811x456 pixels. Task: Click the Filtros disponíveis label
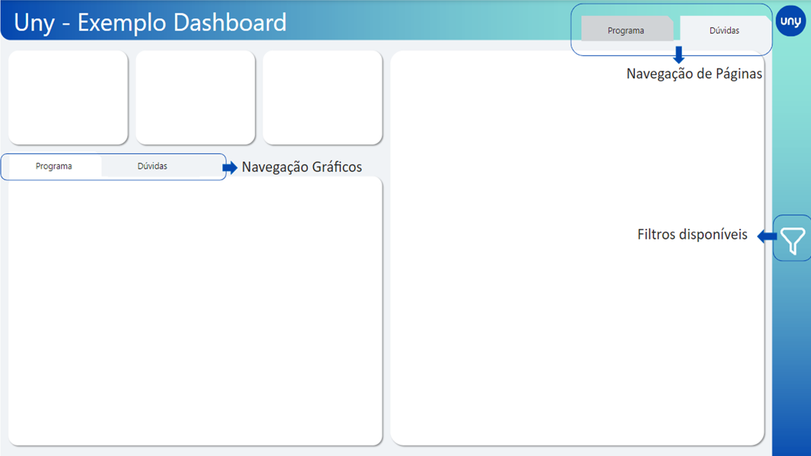[x=692, y=234]
